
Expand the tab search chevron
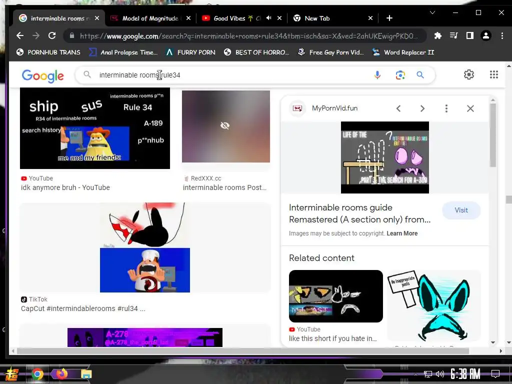point(432,12)
